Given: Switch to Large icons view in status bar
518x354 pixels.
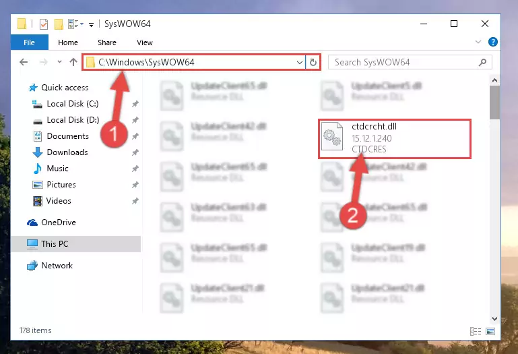Looking at the screenshot, I should pyautogui.click(x=490, y=331).
